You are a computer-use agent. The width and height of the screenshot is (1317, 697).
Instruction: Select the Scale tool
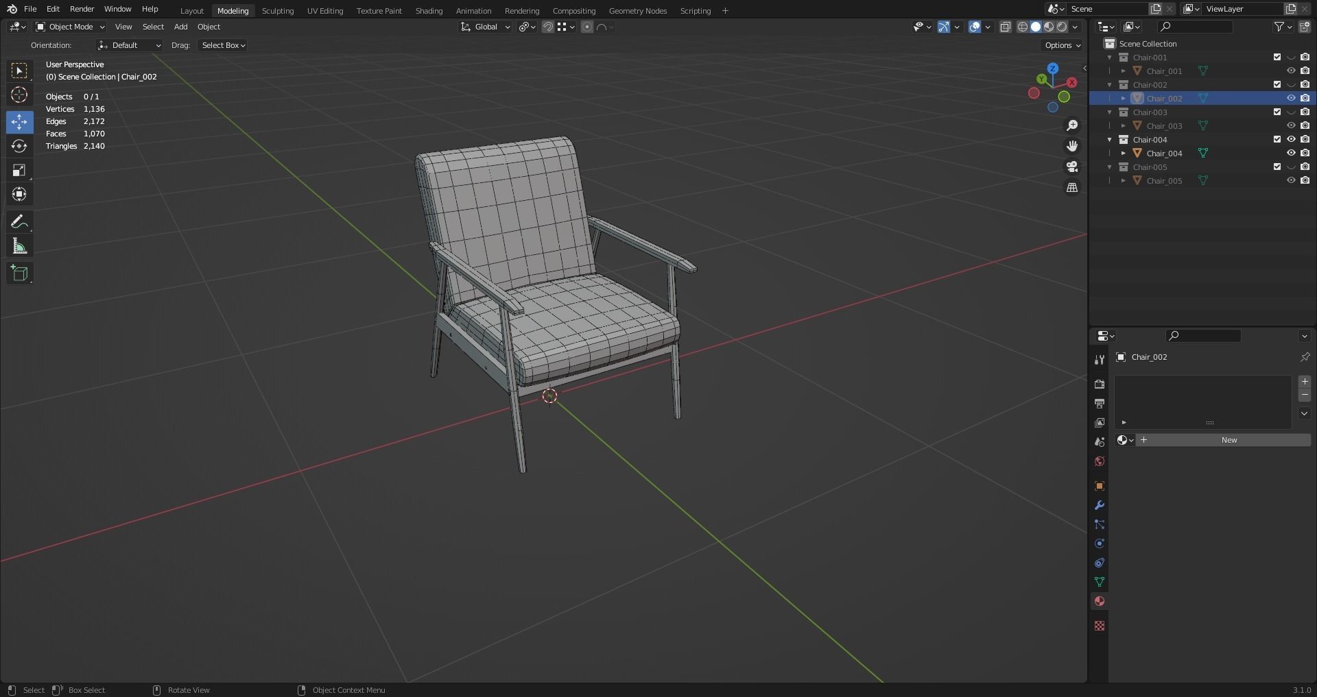coord(19,170)
